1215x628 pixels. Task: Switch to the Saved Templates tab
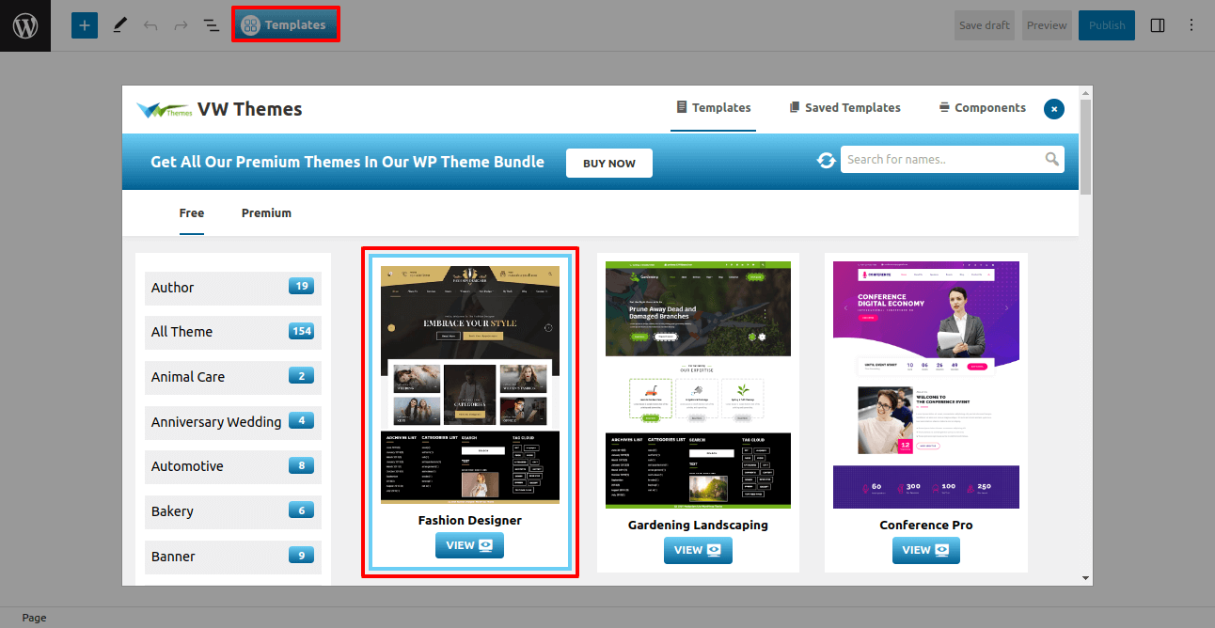tap(844, 108)
